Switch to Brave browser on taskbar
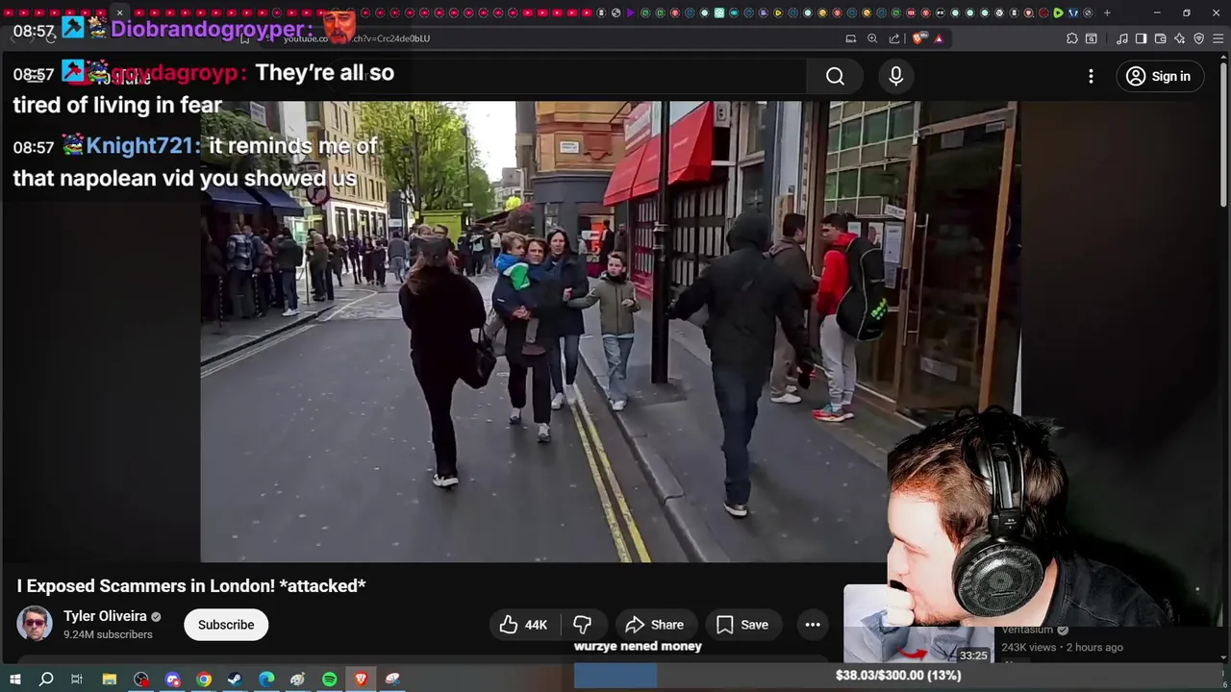 pyautogui.click(x=361, y=680)
